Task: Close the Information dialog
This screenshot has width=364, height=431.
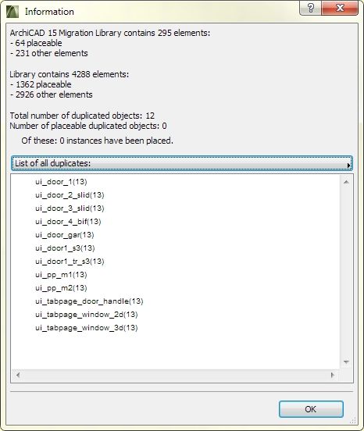Action: point(340,8)
